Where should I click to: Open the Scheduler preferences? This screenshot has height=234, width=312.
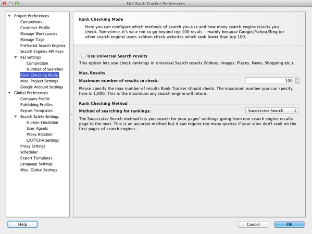(x=29, y=152)
